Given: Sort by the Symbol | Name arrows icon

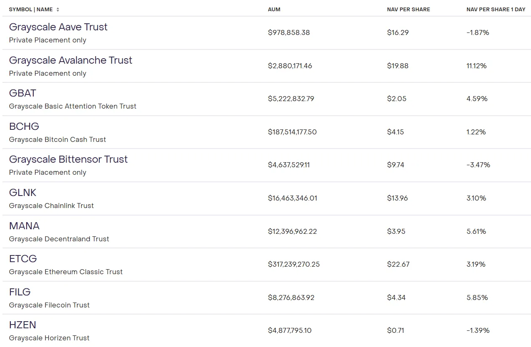Looking at the screenshot, I should pyautogui.click(x=58, y=10).
